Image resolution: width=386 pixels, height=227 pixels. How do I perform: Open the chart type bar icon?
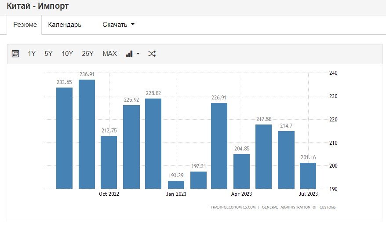129,54
